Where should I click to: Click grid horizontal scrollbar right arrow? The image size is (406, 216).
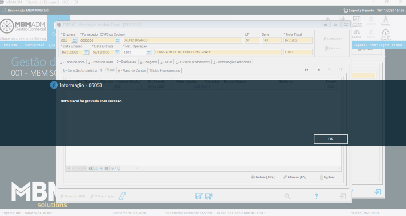tap(339, 169)
